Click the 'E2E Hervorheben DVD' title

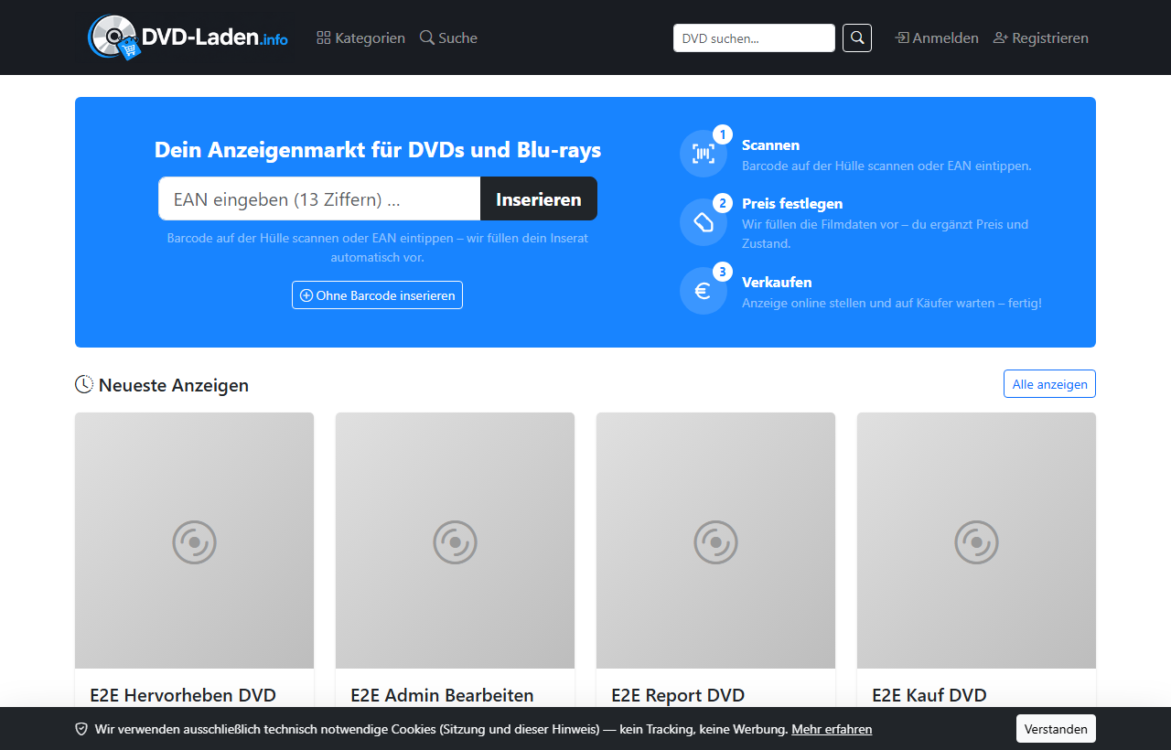pos(183,695)
